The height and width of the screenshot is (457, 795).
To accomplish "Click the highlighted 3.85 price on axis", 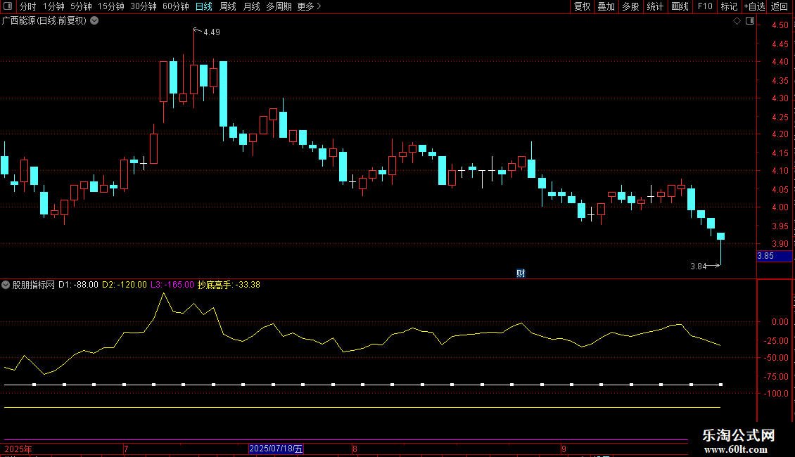I will click(x=774, y=257).
